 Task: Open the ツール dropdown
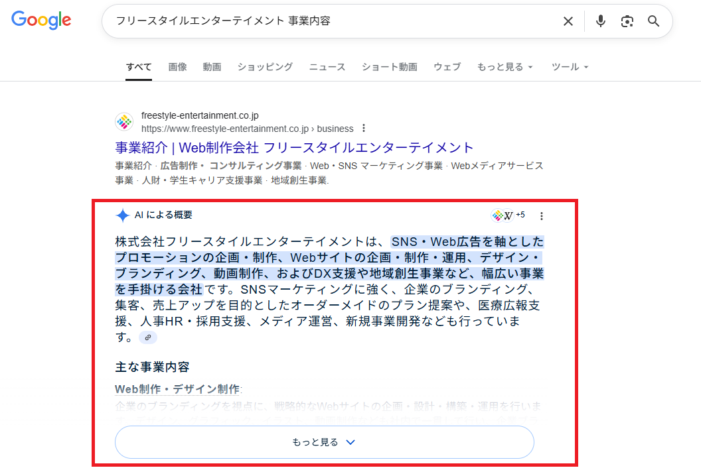pyautogui.click(x=570, y=67)
